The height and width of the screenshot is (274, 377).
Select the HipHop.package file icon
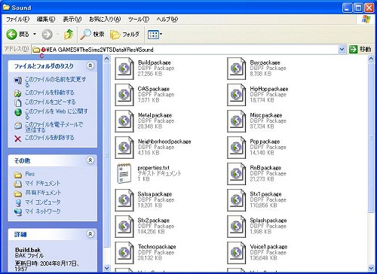tap(237, 95)
